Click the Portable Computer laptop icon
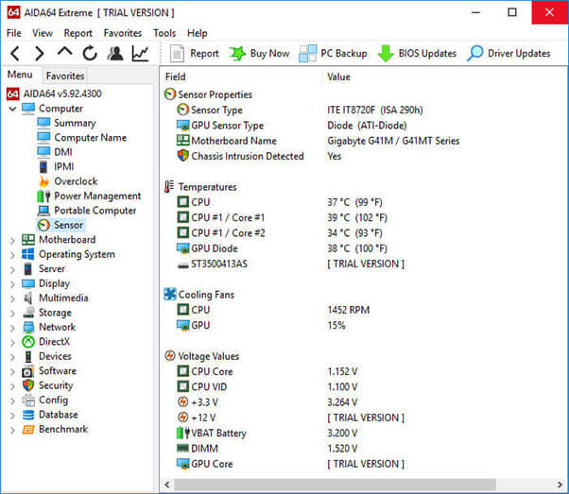The height and width of the screenshot is (494, 569). click(43, 211)
